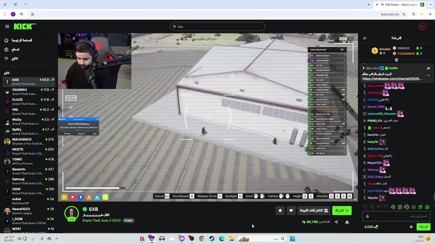The width and height of the screenshot is (435, 244).
Task: Toggle the notification bell button
Action: coord(280,210)
